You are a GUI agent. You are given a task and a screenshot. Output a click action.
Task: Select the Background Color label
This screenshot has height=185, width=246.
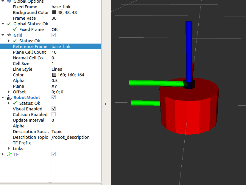pyautogui.click(x=31, y=13)
